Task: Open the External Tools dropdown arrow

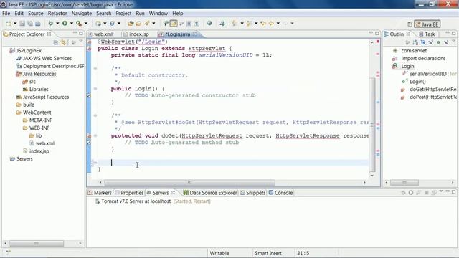Action: 86,24
